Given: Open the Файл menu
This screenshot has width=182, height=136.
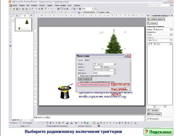Looking at the screenshot, I should [x=15, y=6].
